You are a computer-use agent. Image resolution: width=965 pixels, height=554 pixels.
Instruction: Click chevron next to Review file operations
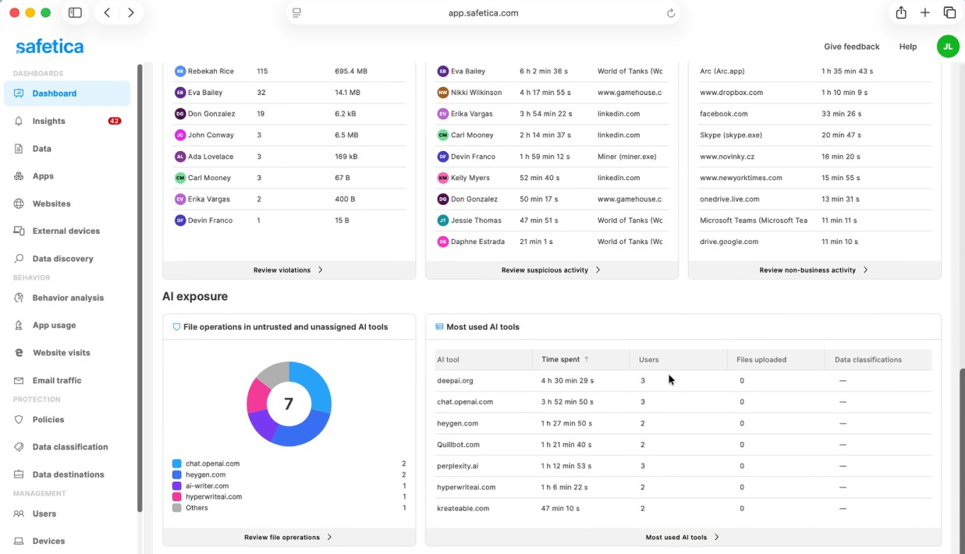(x=329, y=538)
